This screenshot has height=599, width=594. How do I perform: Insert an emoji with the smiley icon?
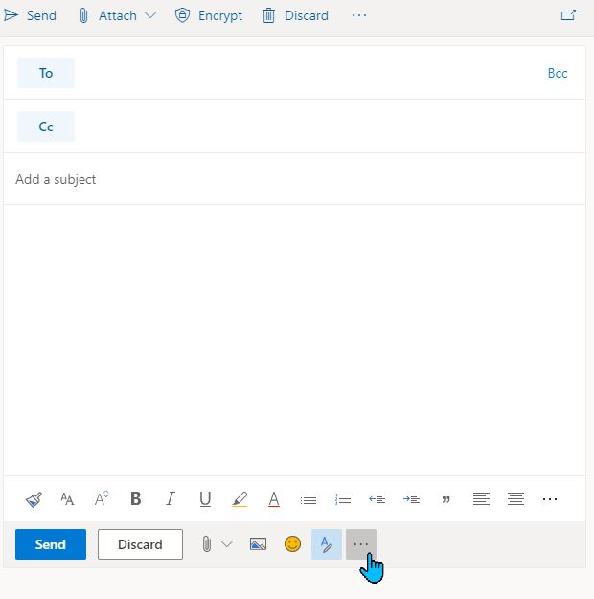pyautogui.click(x=292, y=544)
